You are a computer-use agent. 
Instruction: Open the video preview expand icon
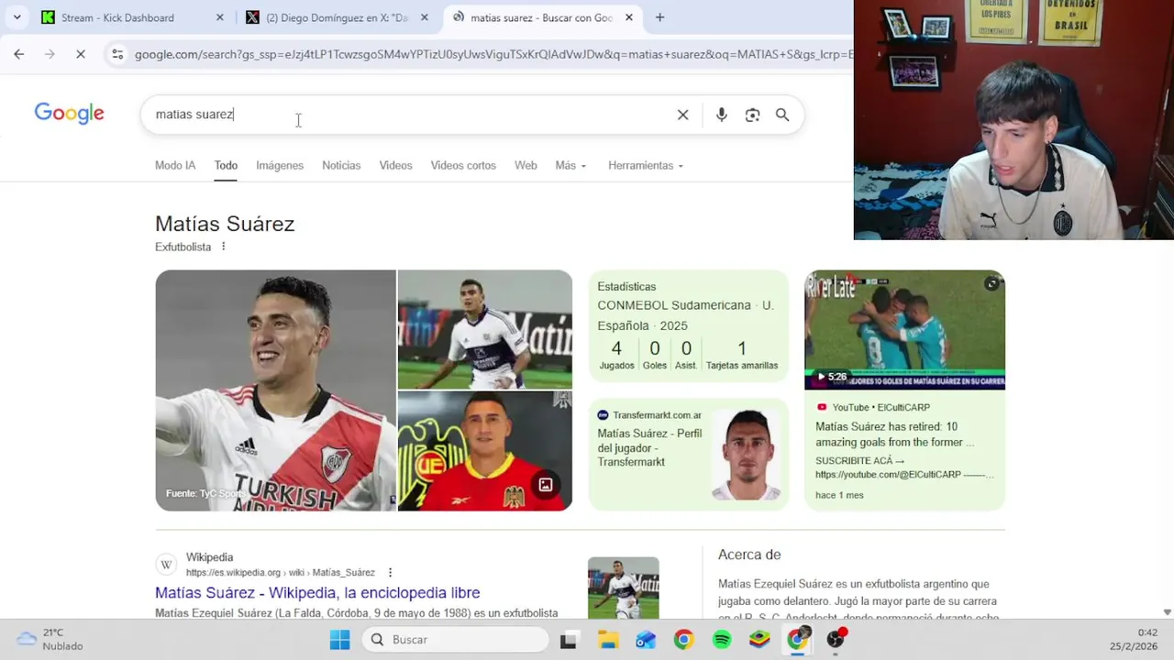(x=991, y=284)
